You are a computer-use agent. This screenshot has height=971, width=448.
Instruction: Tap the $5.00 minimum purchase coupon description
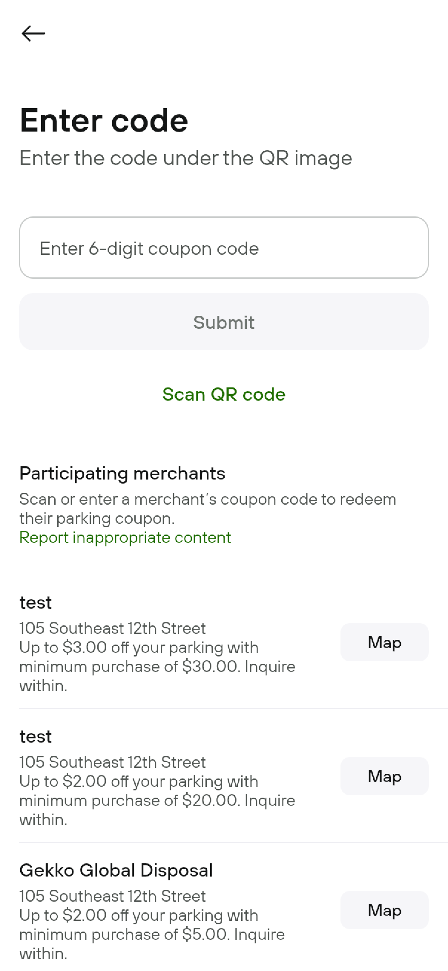pos(152,934)
